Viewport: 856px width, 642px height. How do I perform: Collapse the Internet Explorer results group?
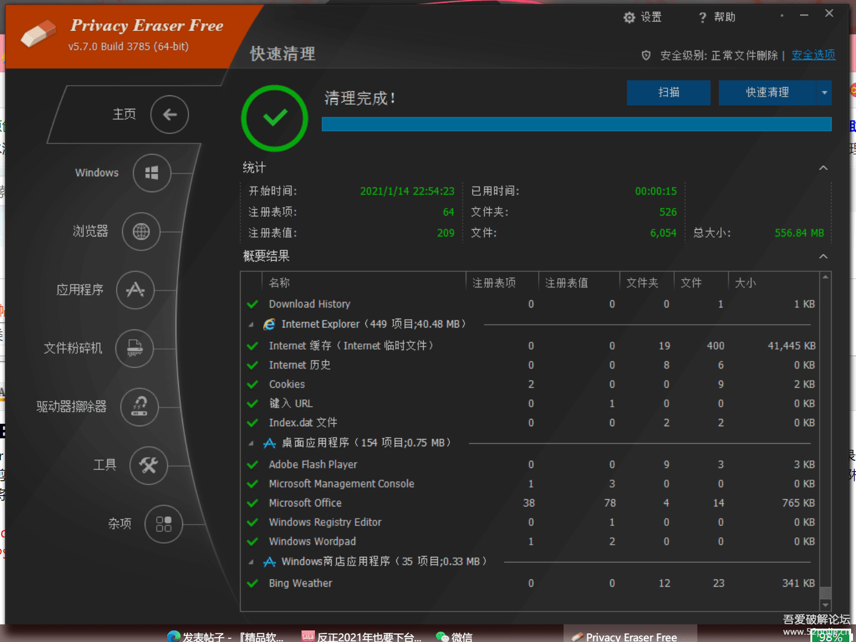(251, 325)
